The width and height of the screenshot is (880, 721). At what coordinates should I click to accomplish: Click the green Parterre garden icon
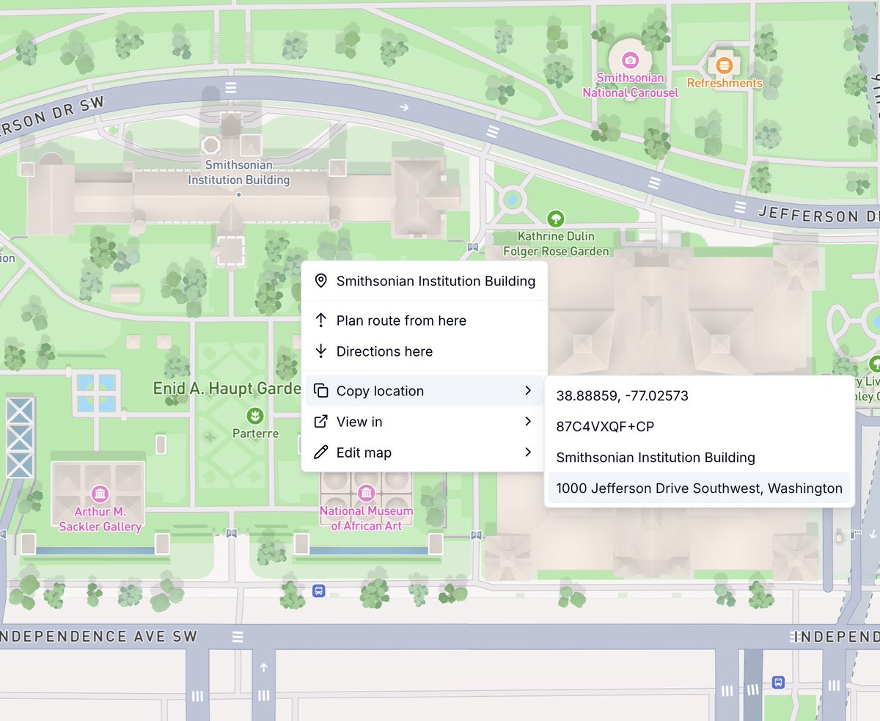click(x=255, y=416)
